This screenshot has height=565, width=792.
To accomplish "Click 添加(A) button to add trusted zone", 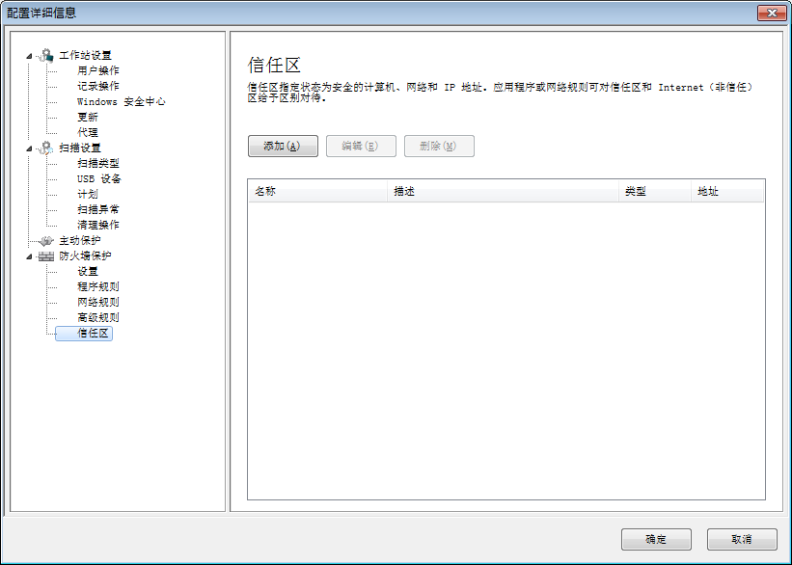I will tap(283, 147).
